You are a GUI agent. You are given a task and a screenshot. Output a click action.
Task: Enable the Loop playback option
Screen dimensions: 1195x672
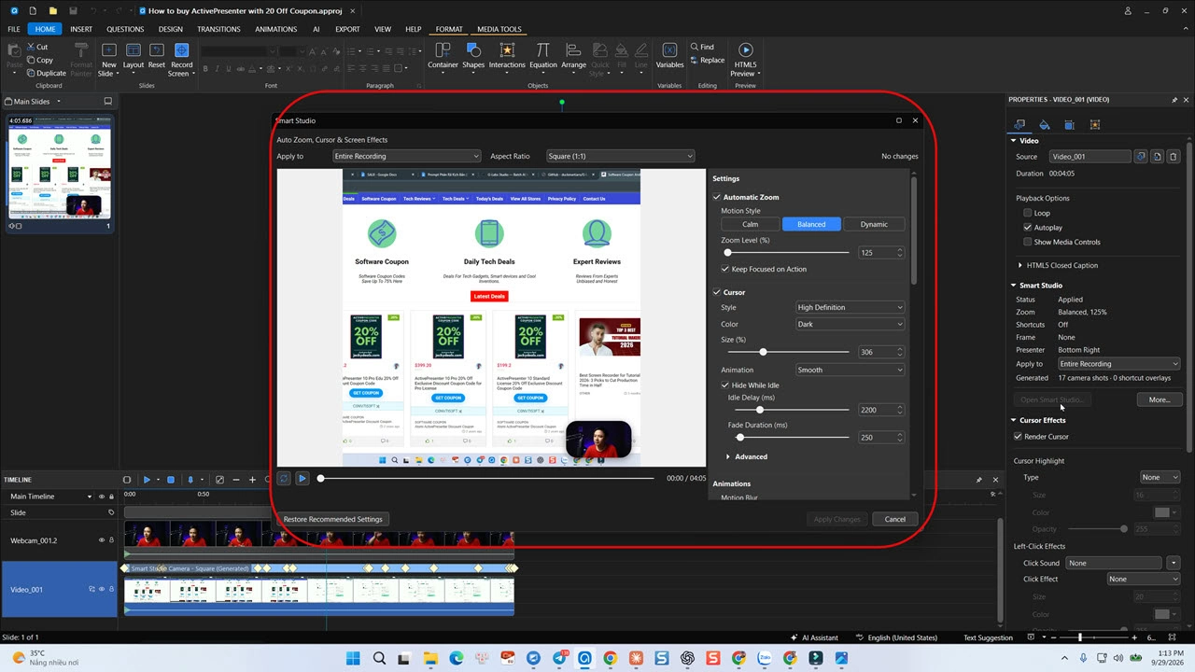pyautogui.click(x=1028, y=213)
